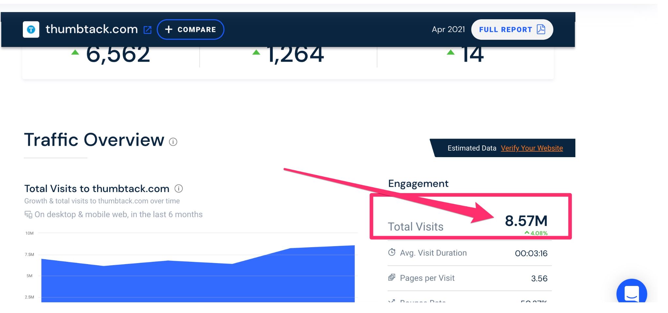Click the clock icon for Avg. Visit Duration
Screen dimensions: 668x313
pos(392,252)
